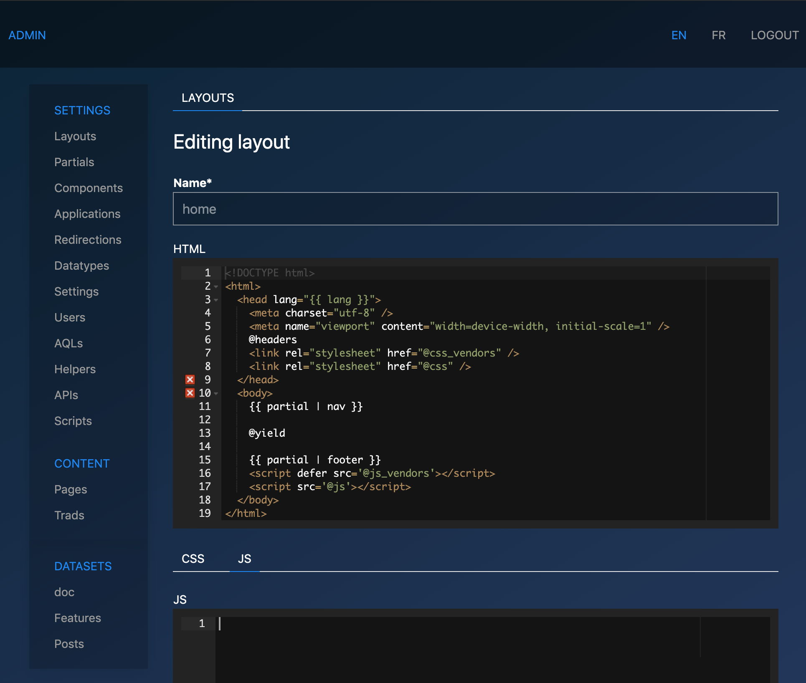Image resolution: width=806 pixels, height=683 pixels.
Task: Switch to the JS tab
Action: (x=244, y=559)
